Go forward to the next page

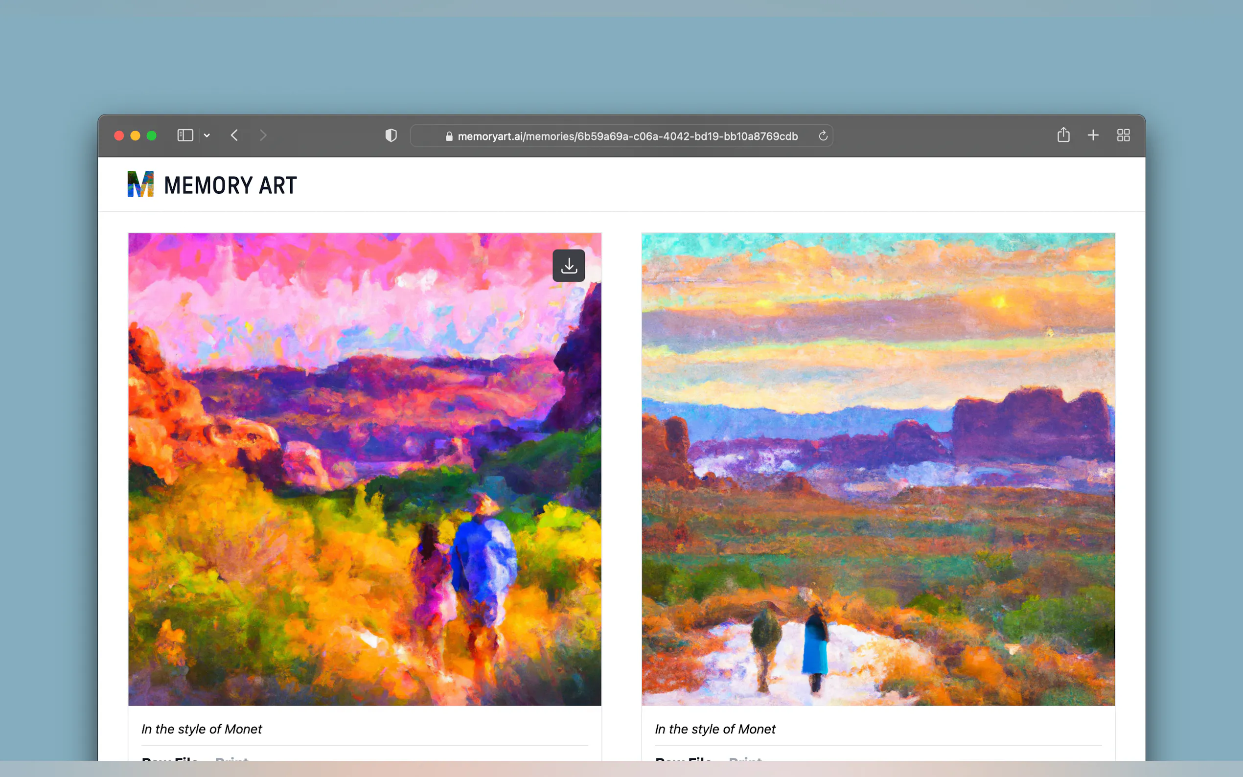263,135
